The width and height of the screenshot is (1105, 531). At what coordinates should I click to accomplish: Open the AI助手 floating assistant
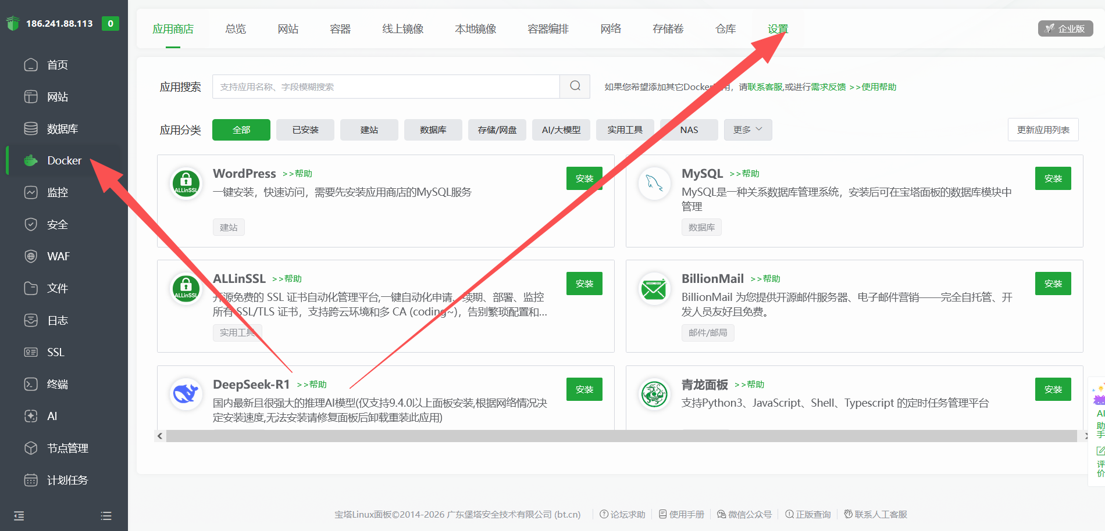[x=1099, y=410]
